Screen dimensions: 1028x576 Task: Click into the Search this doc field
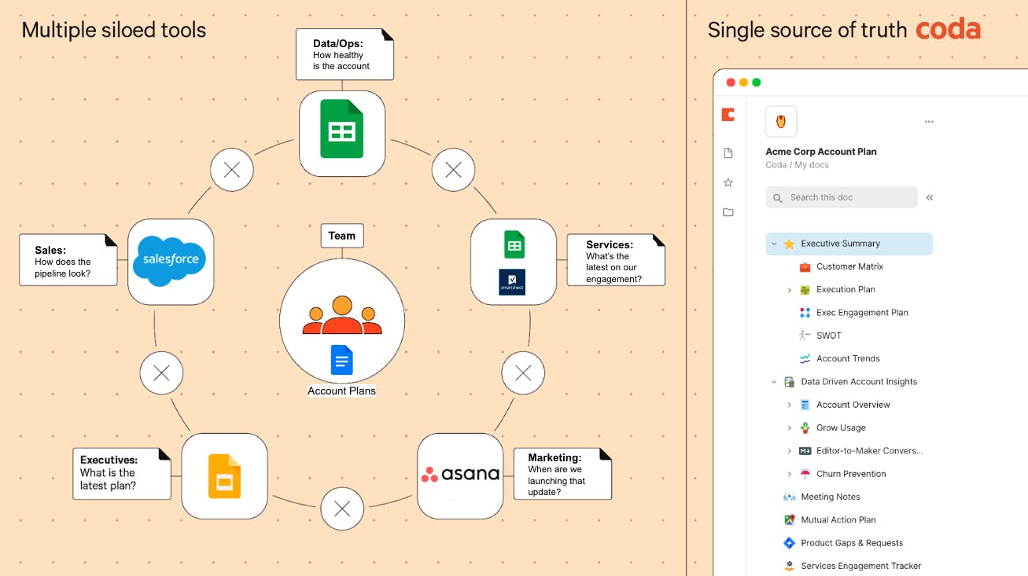pyautogui.click(x=842, y=197)
